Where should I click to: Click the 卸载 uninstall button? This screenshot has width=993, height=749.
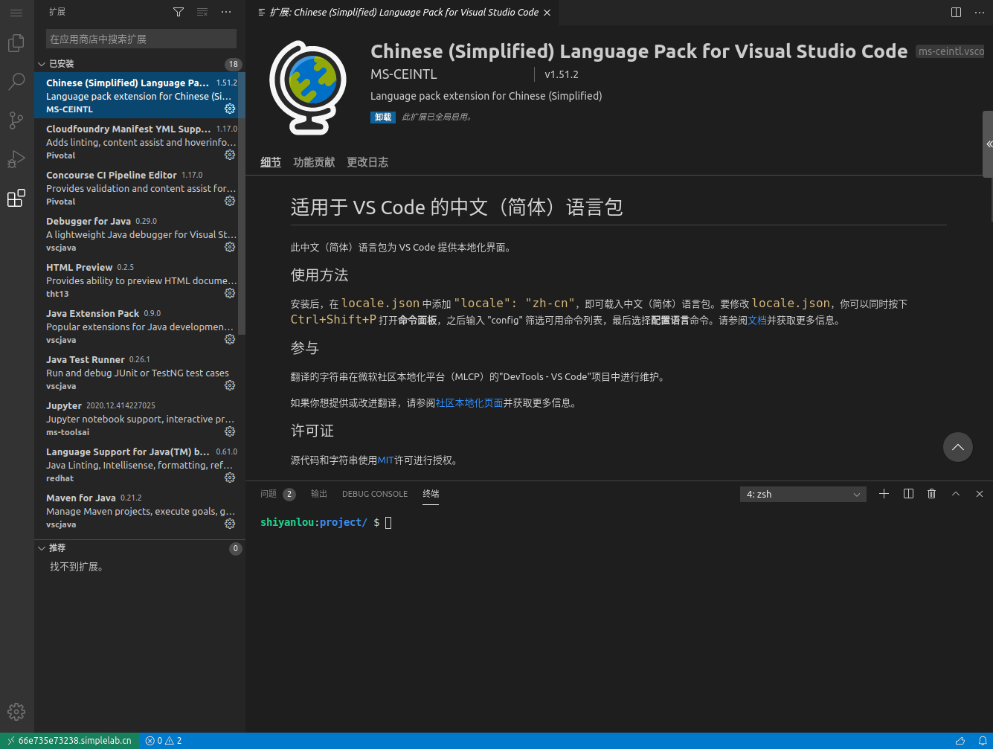383,117
